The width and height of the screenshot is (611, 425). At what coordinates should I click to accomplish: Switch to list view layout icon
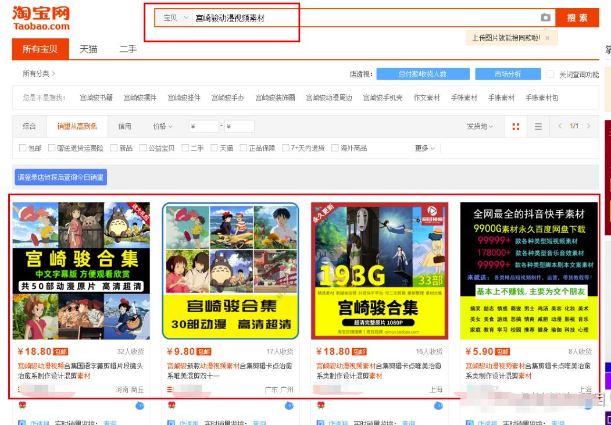coord(538,126)
